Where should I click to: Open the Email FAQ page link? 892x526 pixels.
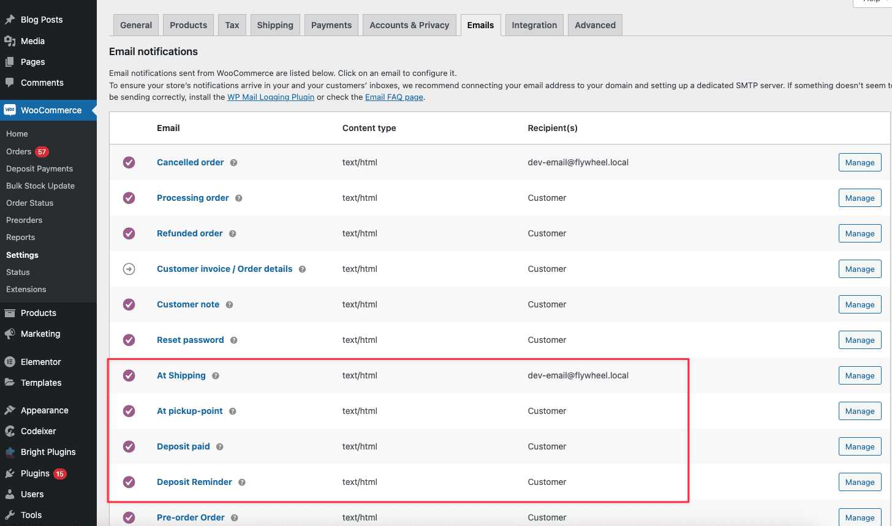click(x=394, y=97)
